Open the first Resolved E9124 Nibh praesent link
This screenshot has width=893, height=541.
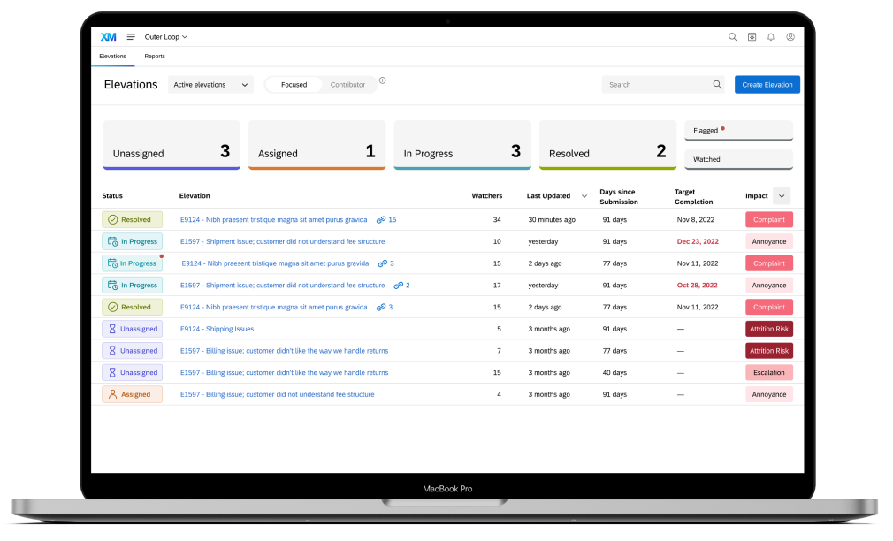click(273, 220)
